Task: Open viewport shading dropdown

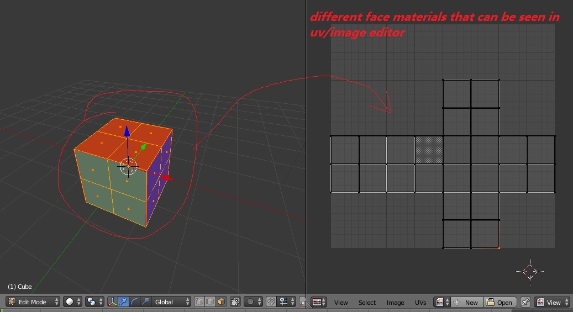Action: tap(73, 302)
